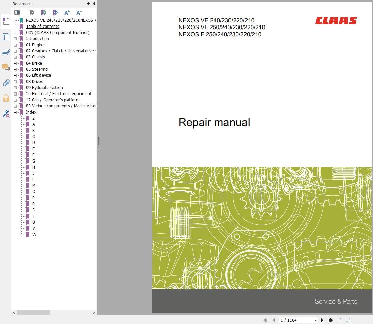373x324 pixels.
Task: Increase bookmark text size with A+ icon
Action: coord(67,12)
